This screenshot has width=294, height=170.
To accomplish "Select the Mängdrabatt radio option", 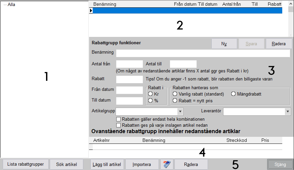I will tap(234, 94).
